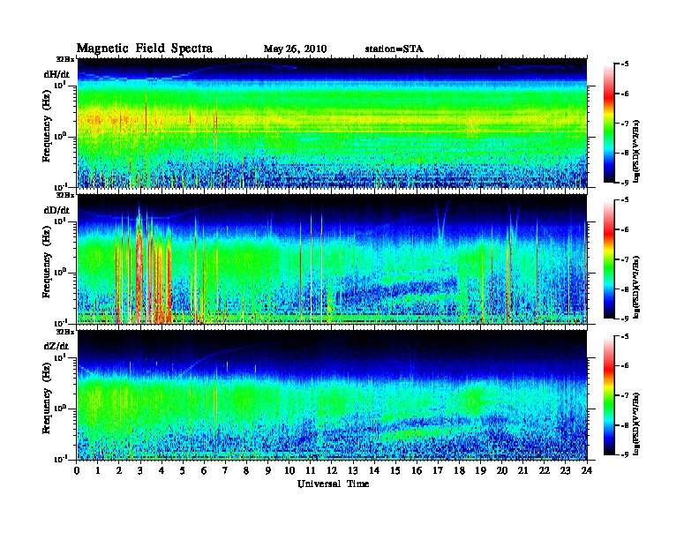Click hour "15" on the Universal Time axis
This screenshot has width=699, height=540.
pos(395,470)
